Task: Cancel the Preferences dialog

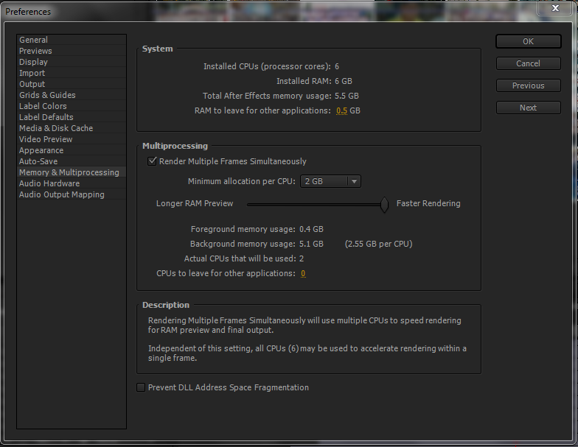Action: click(528, 63)
